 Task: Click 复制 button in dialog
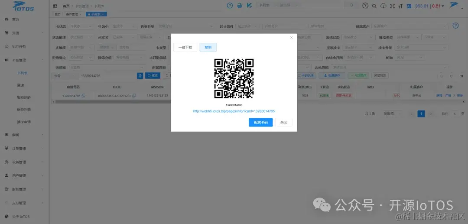click(208, 47)
